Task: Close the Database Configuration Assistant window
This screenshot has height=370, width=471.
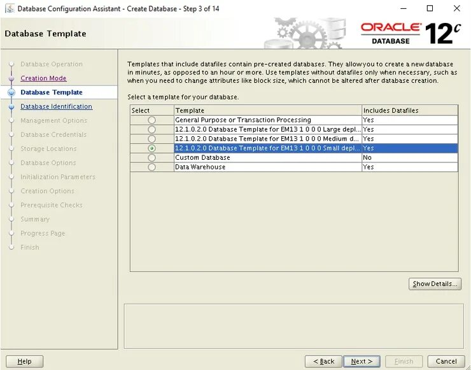Action: (x=456, y=8)
